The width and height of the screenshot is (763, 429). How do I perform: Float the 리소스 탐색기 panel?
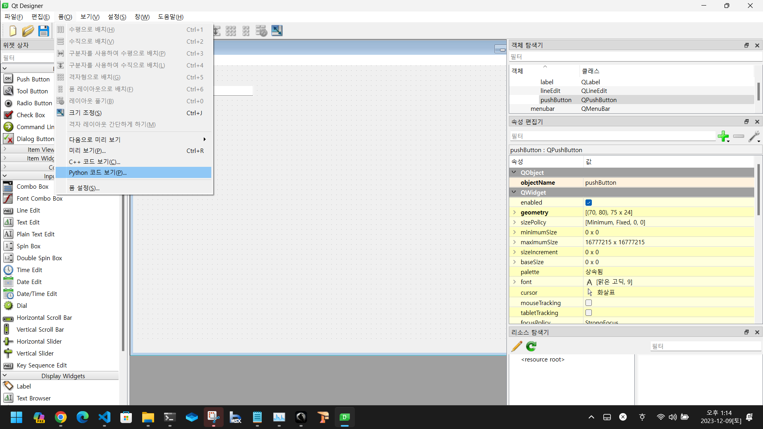tap(746, 332)
